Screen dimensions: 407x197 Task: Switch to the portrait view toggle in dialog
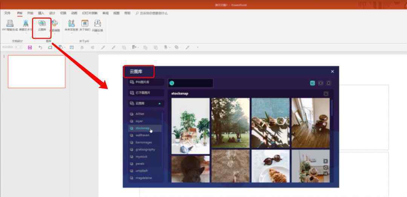329,83
